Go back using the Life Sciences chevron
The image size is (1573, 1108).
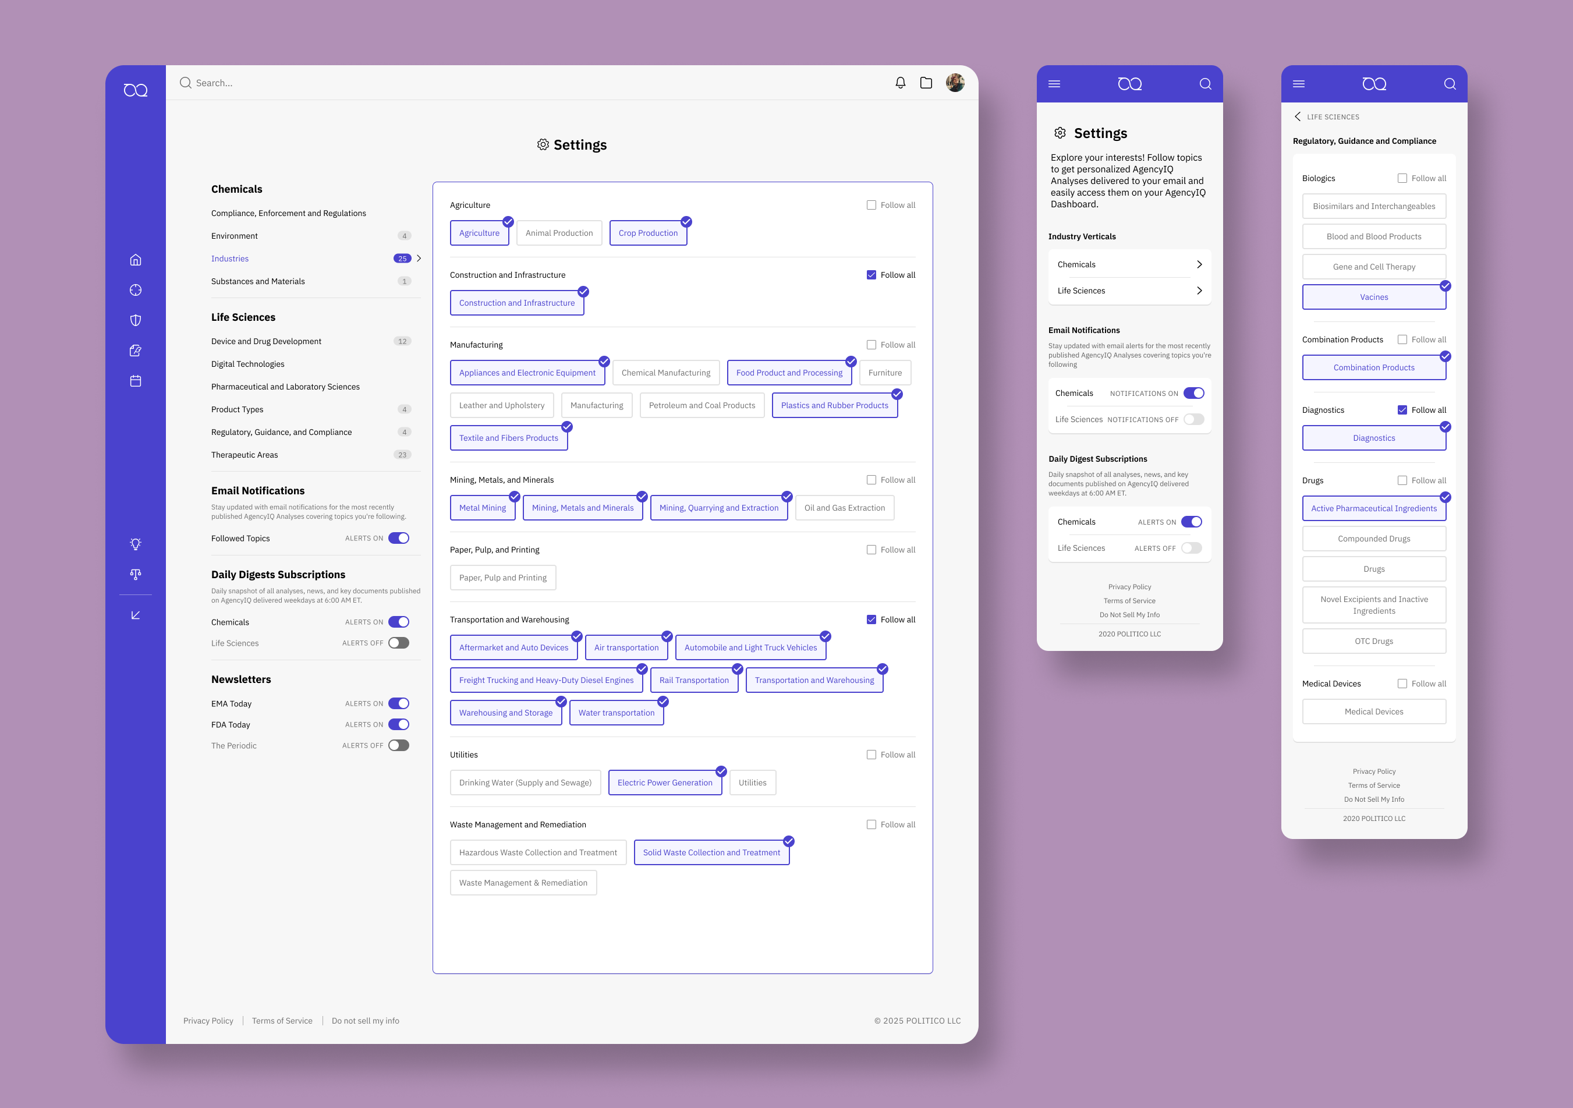[x=1297, y=116]
